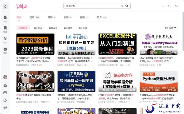Open the 10天晋升 Python数据分析师 thumbnail
Image resolution: width=184 pixels, height=114 pixels.
pos(159,81)
